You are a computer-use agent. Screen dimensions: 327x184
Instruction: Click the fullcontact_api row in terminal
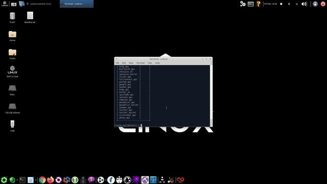[128, 79]
